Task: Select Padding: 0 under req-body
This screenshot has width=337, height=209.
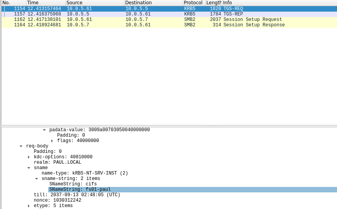Action: [48, 151]
